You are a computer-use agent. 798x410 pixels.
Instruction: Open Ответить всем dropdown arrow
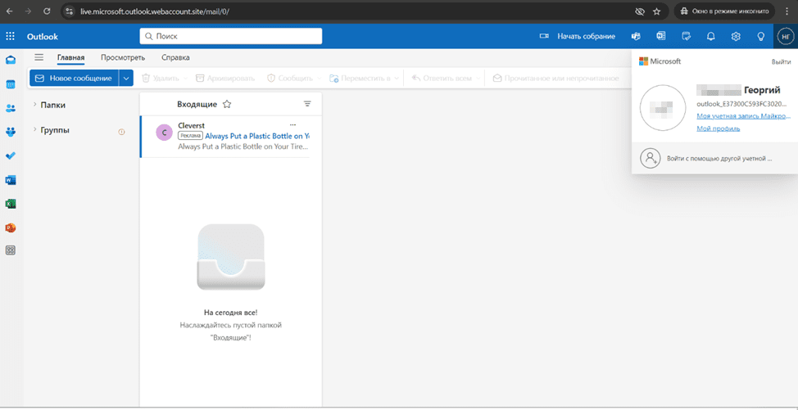tap(478, 79)
